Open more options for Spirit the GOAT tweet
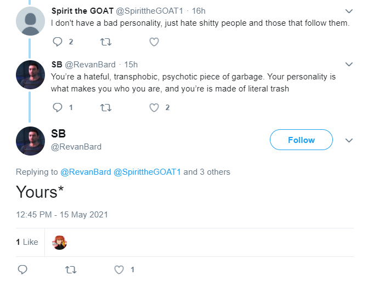368x287 pixels. point(349,11)
